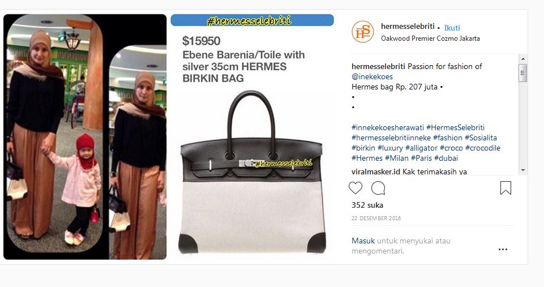Open hermesselebriti username in header

(x=408, y=27)
